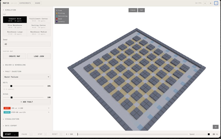221x139 pixels.
Task: Click the Free legend entry
Action: tap(59, 10)
